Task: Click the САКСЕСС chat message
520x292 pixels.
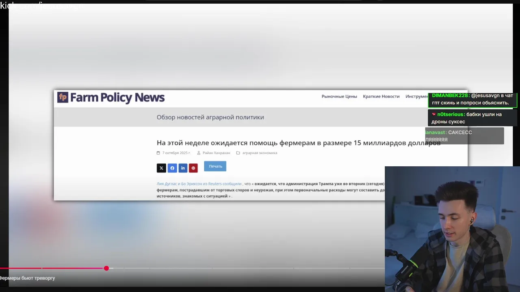Action: (x=464, y=136)
